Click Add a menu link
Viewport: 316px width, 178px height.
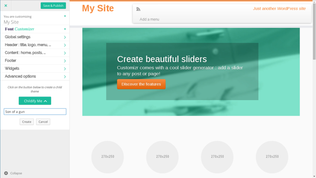[x=149, y=19]
